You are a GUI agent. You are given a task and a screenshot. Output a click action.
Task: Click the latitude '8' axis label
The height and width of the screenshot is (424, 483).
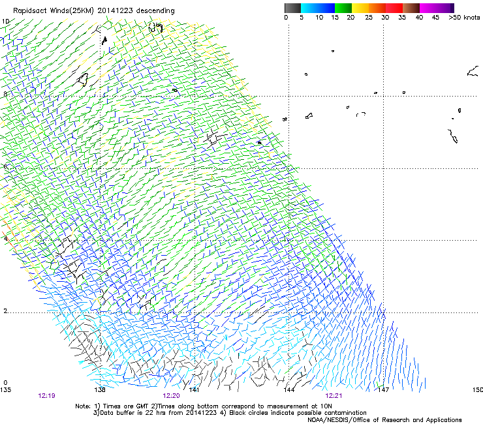(x=5, y=93)
